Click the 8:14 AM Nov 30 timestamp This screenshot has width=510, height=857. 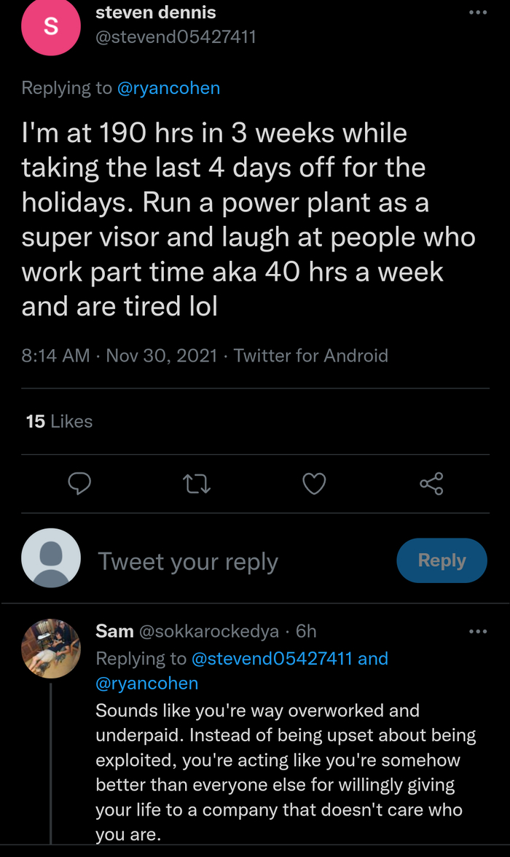tap(119, 356)
